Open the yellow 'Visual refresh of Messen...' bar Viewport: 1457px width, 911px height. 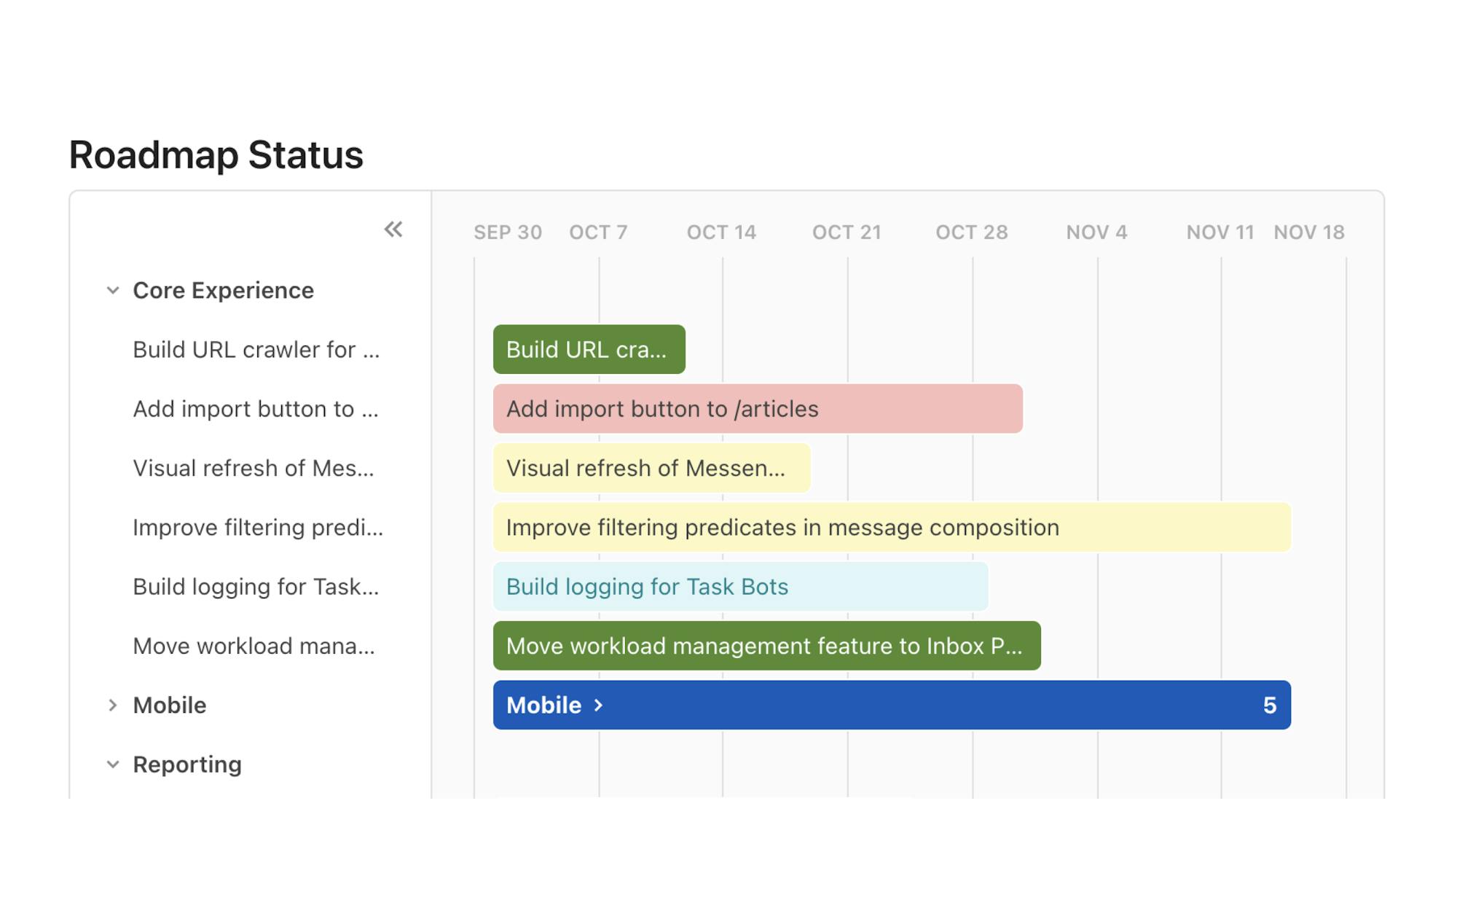[x=651, y=468]
